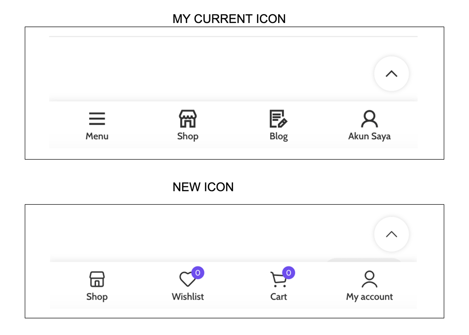Click the Akun Saya text label
The image size is (469, 335).
(x=369, y=137)
